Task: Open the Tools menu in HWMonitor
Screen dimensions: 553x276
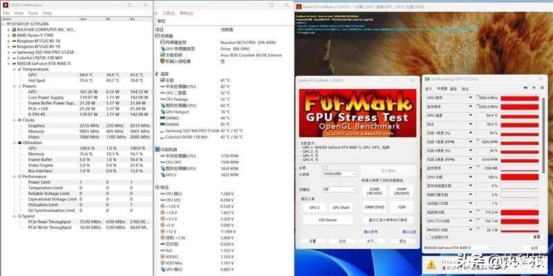Action: click(33, 13)
